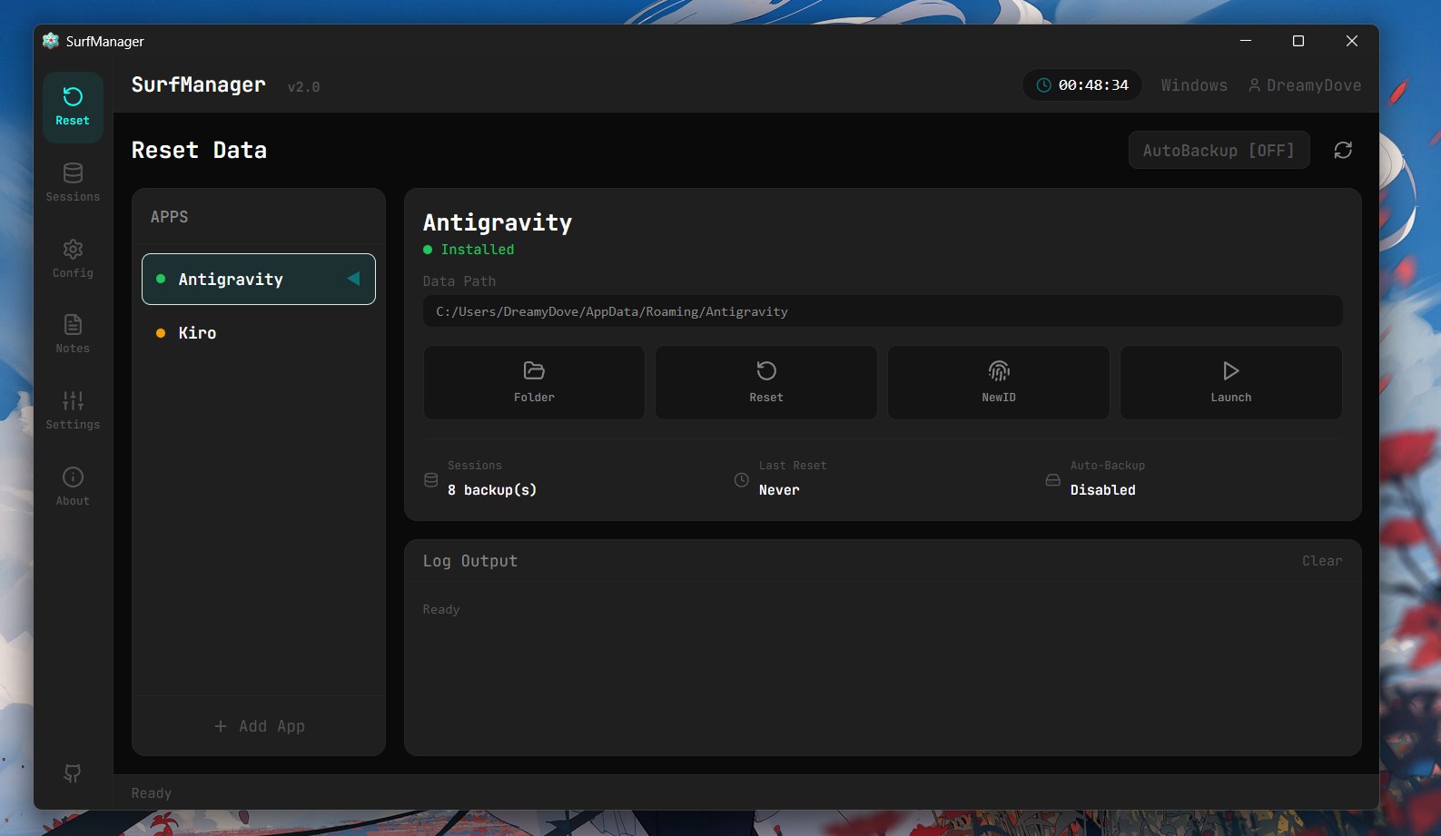Screen dimensions: 1441x836
Task: Close the SurfManager window
Action: point(1352,41)
